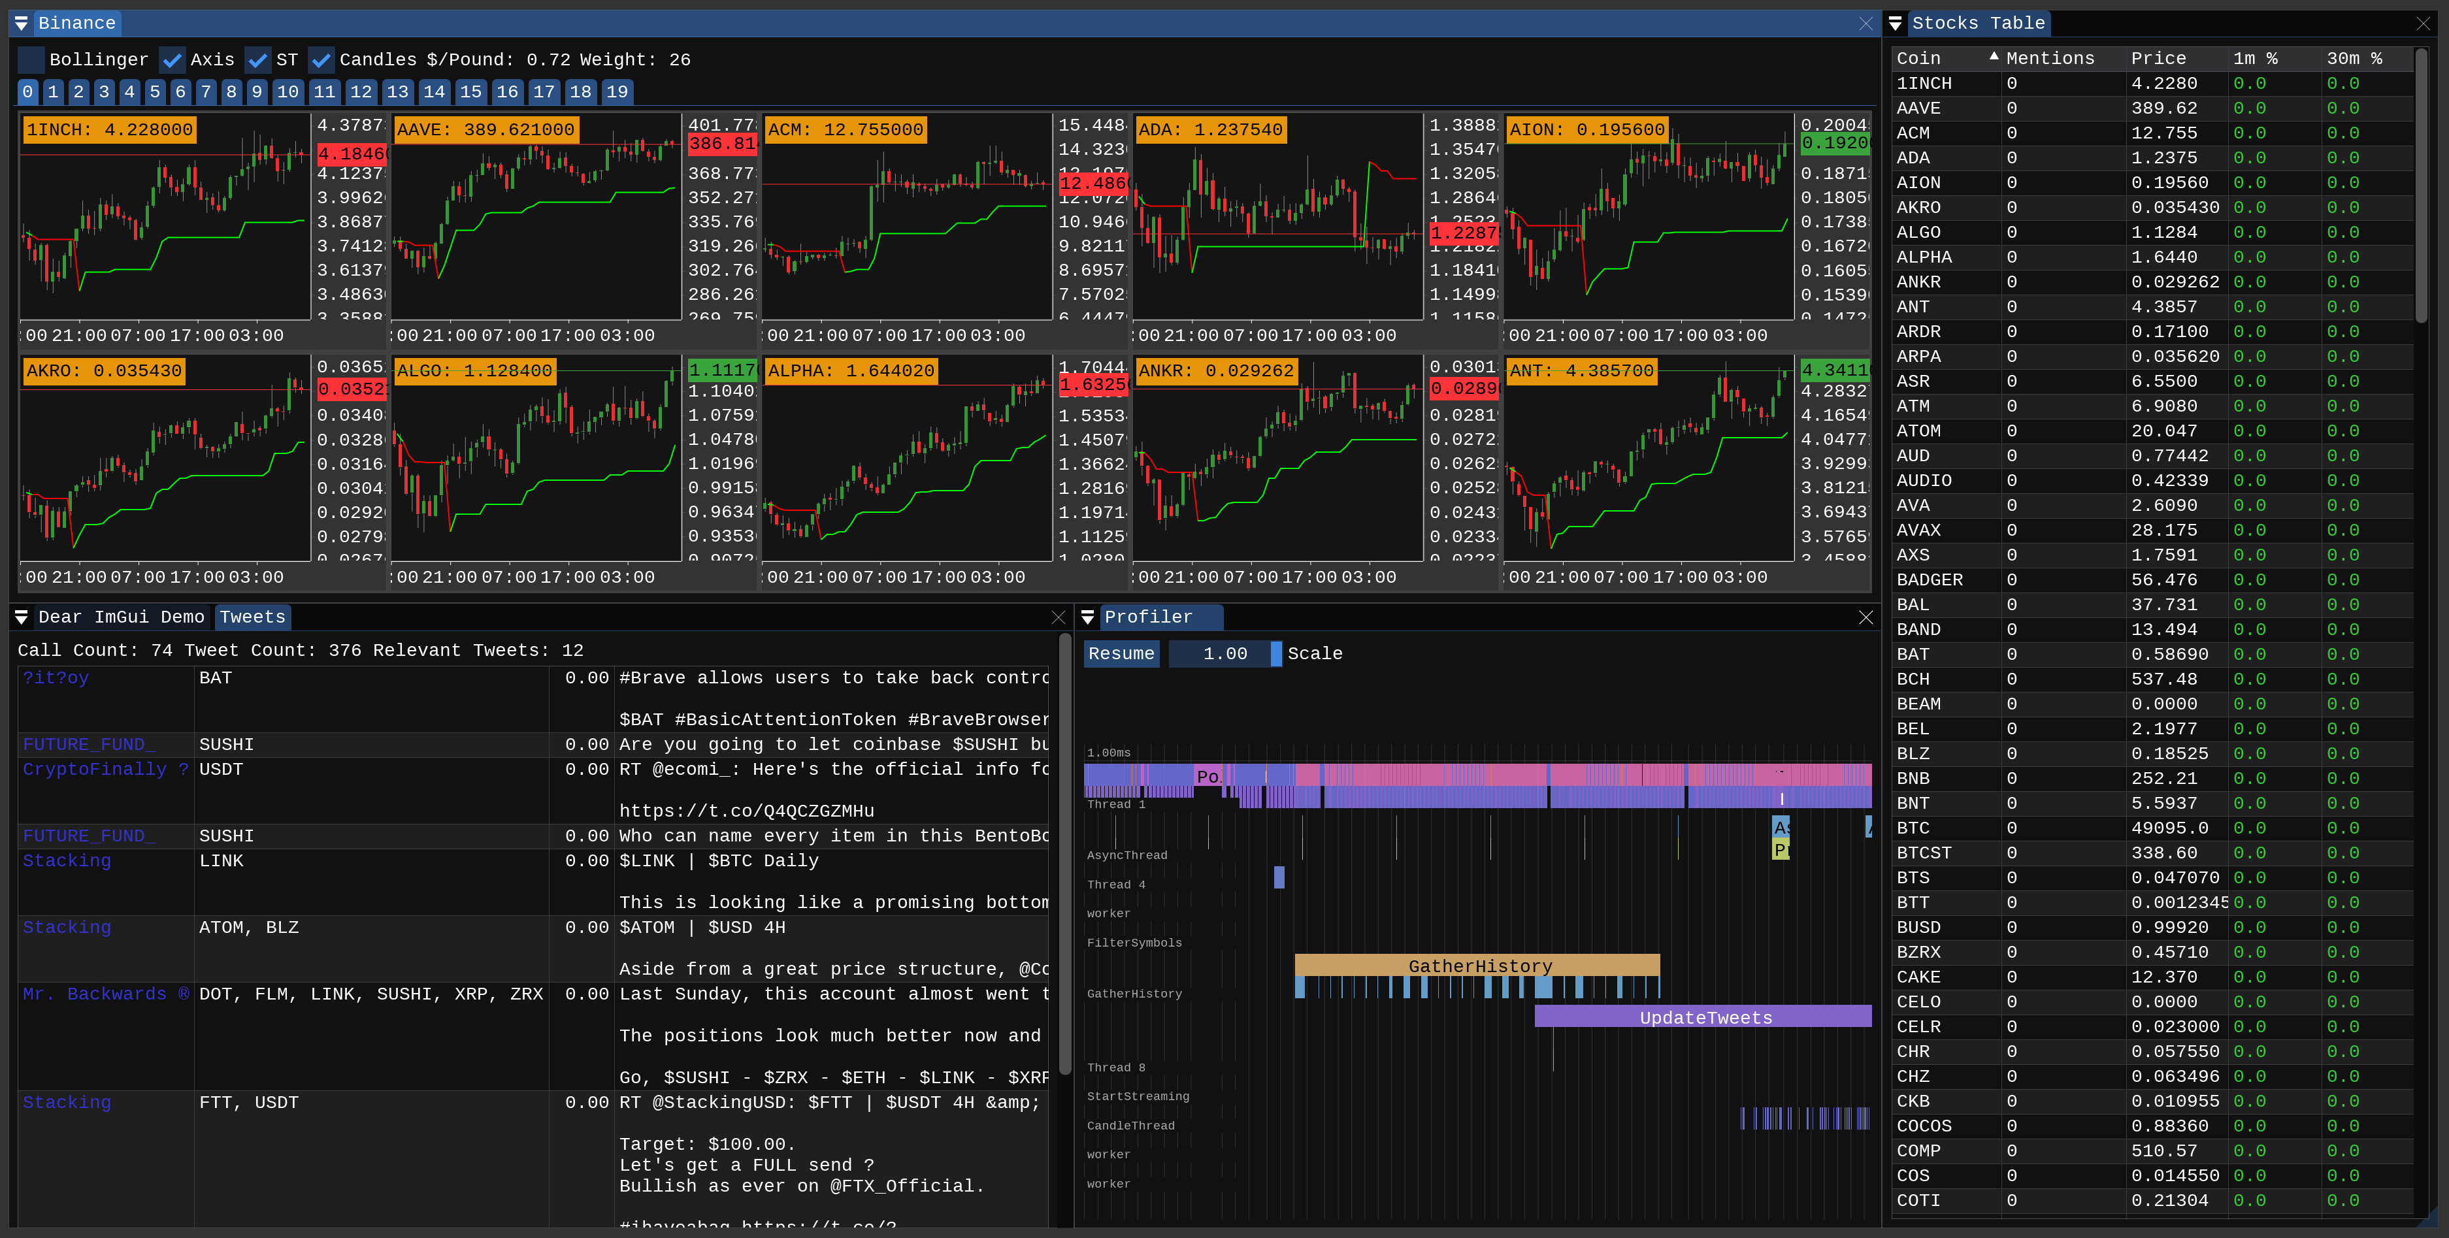Click the green 1.1117 ALGO price marker
Image resolution: width=2449 pixels, height=1238 pixels.
(x=721, y=371)
